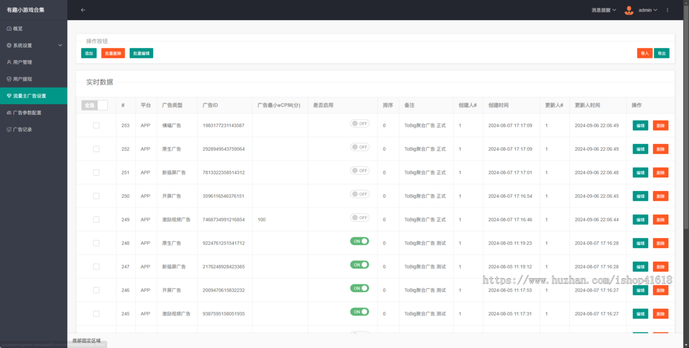Click the 用户提现 shield icon

point(9,79)
